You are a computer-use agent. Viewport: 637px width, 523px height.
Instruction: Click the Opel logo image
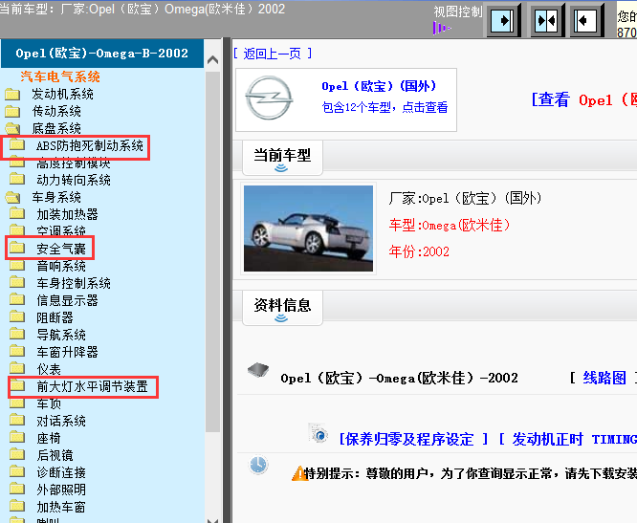pos(269,98)
